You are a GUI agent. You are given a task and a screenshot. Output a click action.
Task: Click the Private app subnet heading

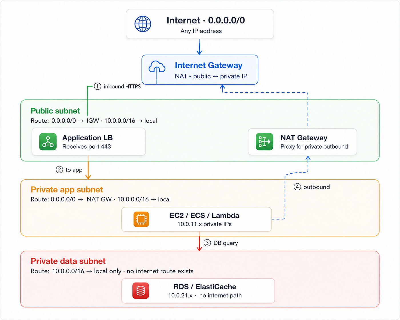[x=67, y=190]
